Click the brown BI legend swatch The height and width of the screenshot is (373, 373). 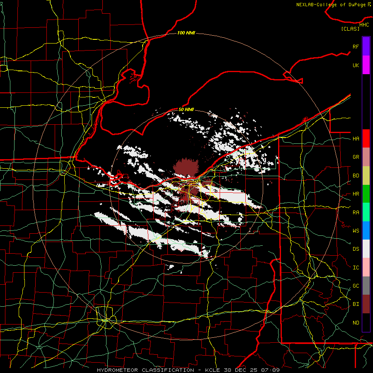[366, 304]
